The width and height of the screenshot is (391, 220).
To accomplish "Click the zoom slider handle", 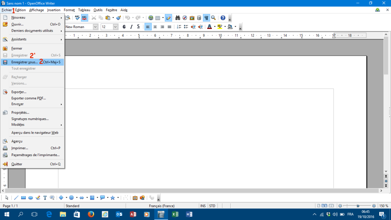I will point(358,206).
